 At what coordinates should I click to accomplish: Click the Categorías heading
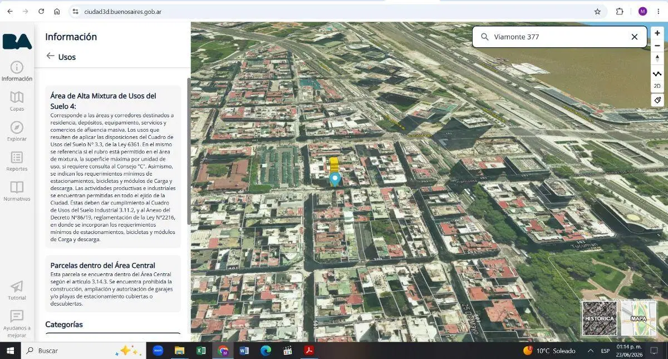64,325
